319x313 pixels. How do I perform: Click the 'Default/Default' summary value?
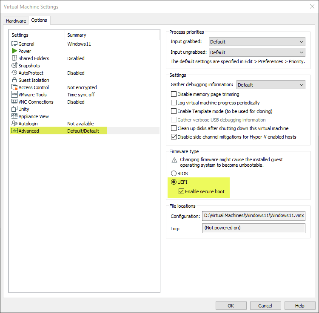(x=83, y=131)
